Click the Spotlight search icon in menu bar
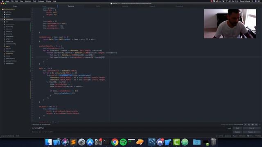262x147 pixels. [252, 1]
